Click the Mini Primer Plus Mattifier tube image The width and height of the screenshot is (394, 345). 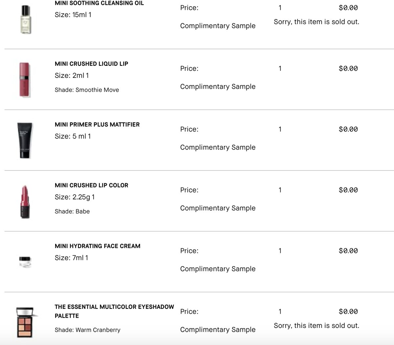25,141
